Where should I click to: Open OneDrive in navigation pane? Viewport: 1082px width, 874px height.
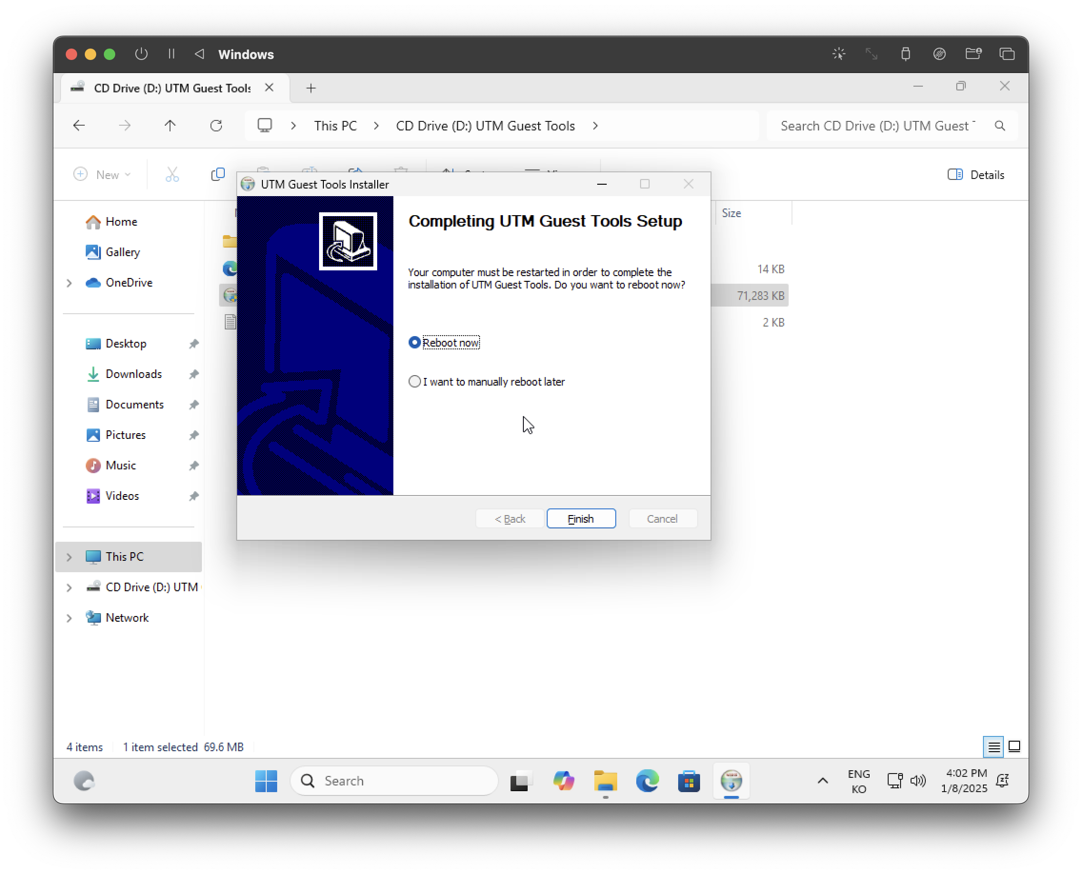click(x=129, y=283)
